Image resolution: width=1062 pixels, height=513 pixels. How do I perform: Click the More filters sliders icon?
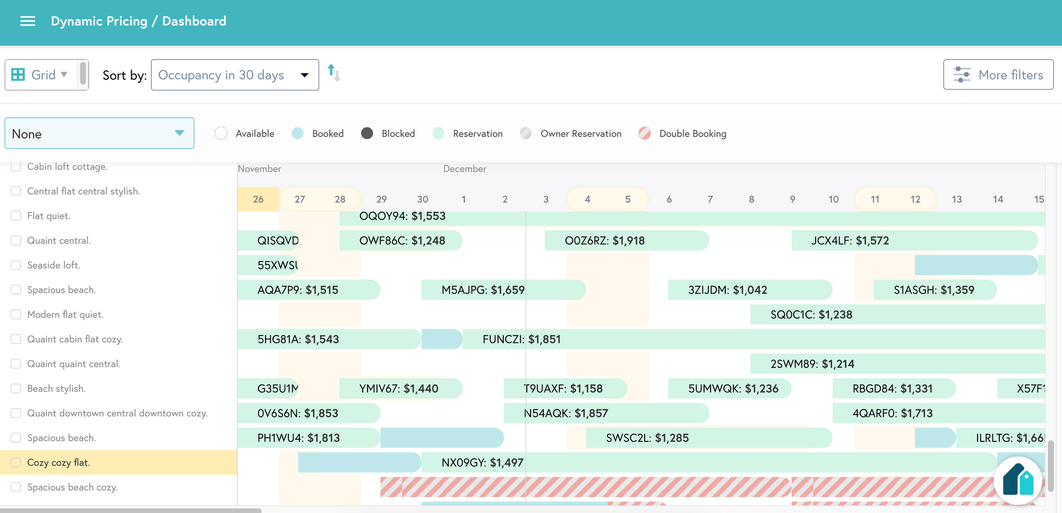[x=962, y=74]
